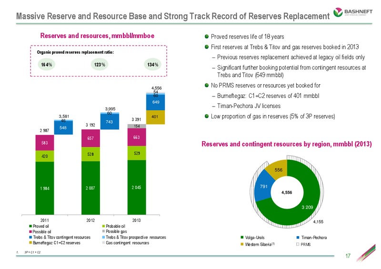Select the 2 045 proved oil bar segment
The height and width of the screenshot is (269, 381).
137,188
